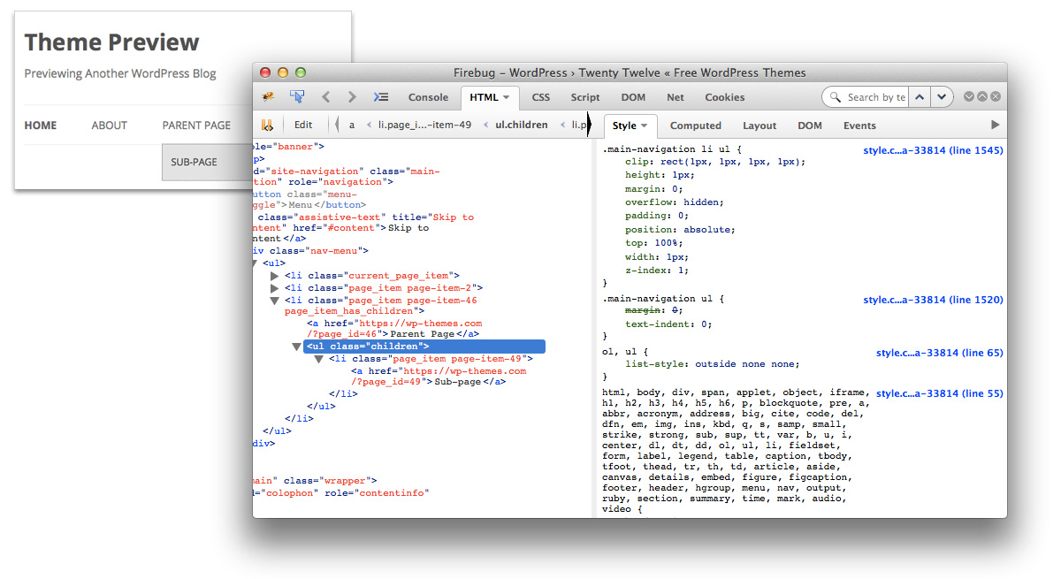Image resolution: width=1061 pixels, height=579 pixels.
Task: Switch to the Net panel tab
Action: point(676,97)
